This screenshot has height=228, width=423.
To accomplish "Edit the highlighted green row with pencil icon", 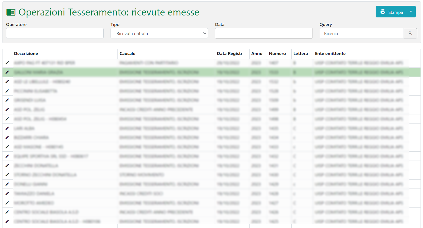I will pyautogui.click(x=7, y=72).
